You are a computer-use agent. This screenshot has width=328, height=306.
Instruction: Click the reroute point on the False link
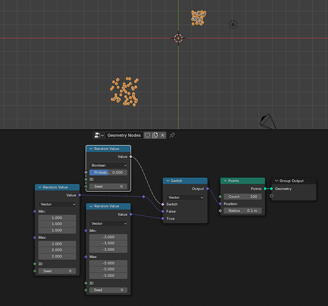coord(143,197)
